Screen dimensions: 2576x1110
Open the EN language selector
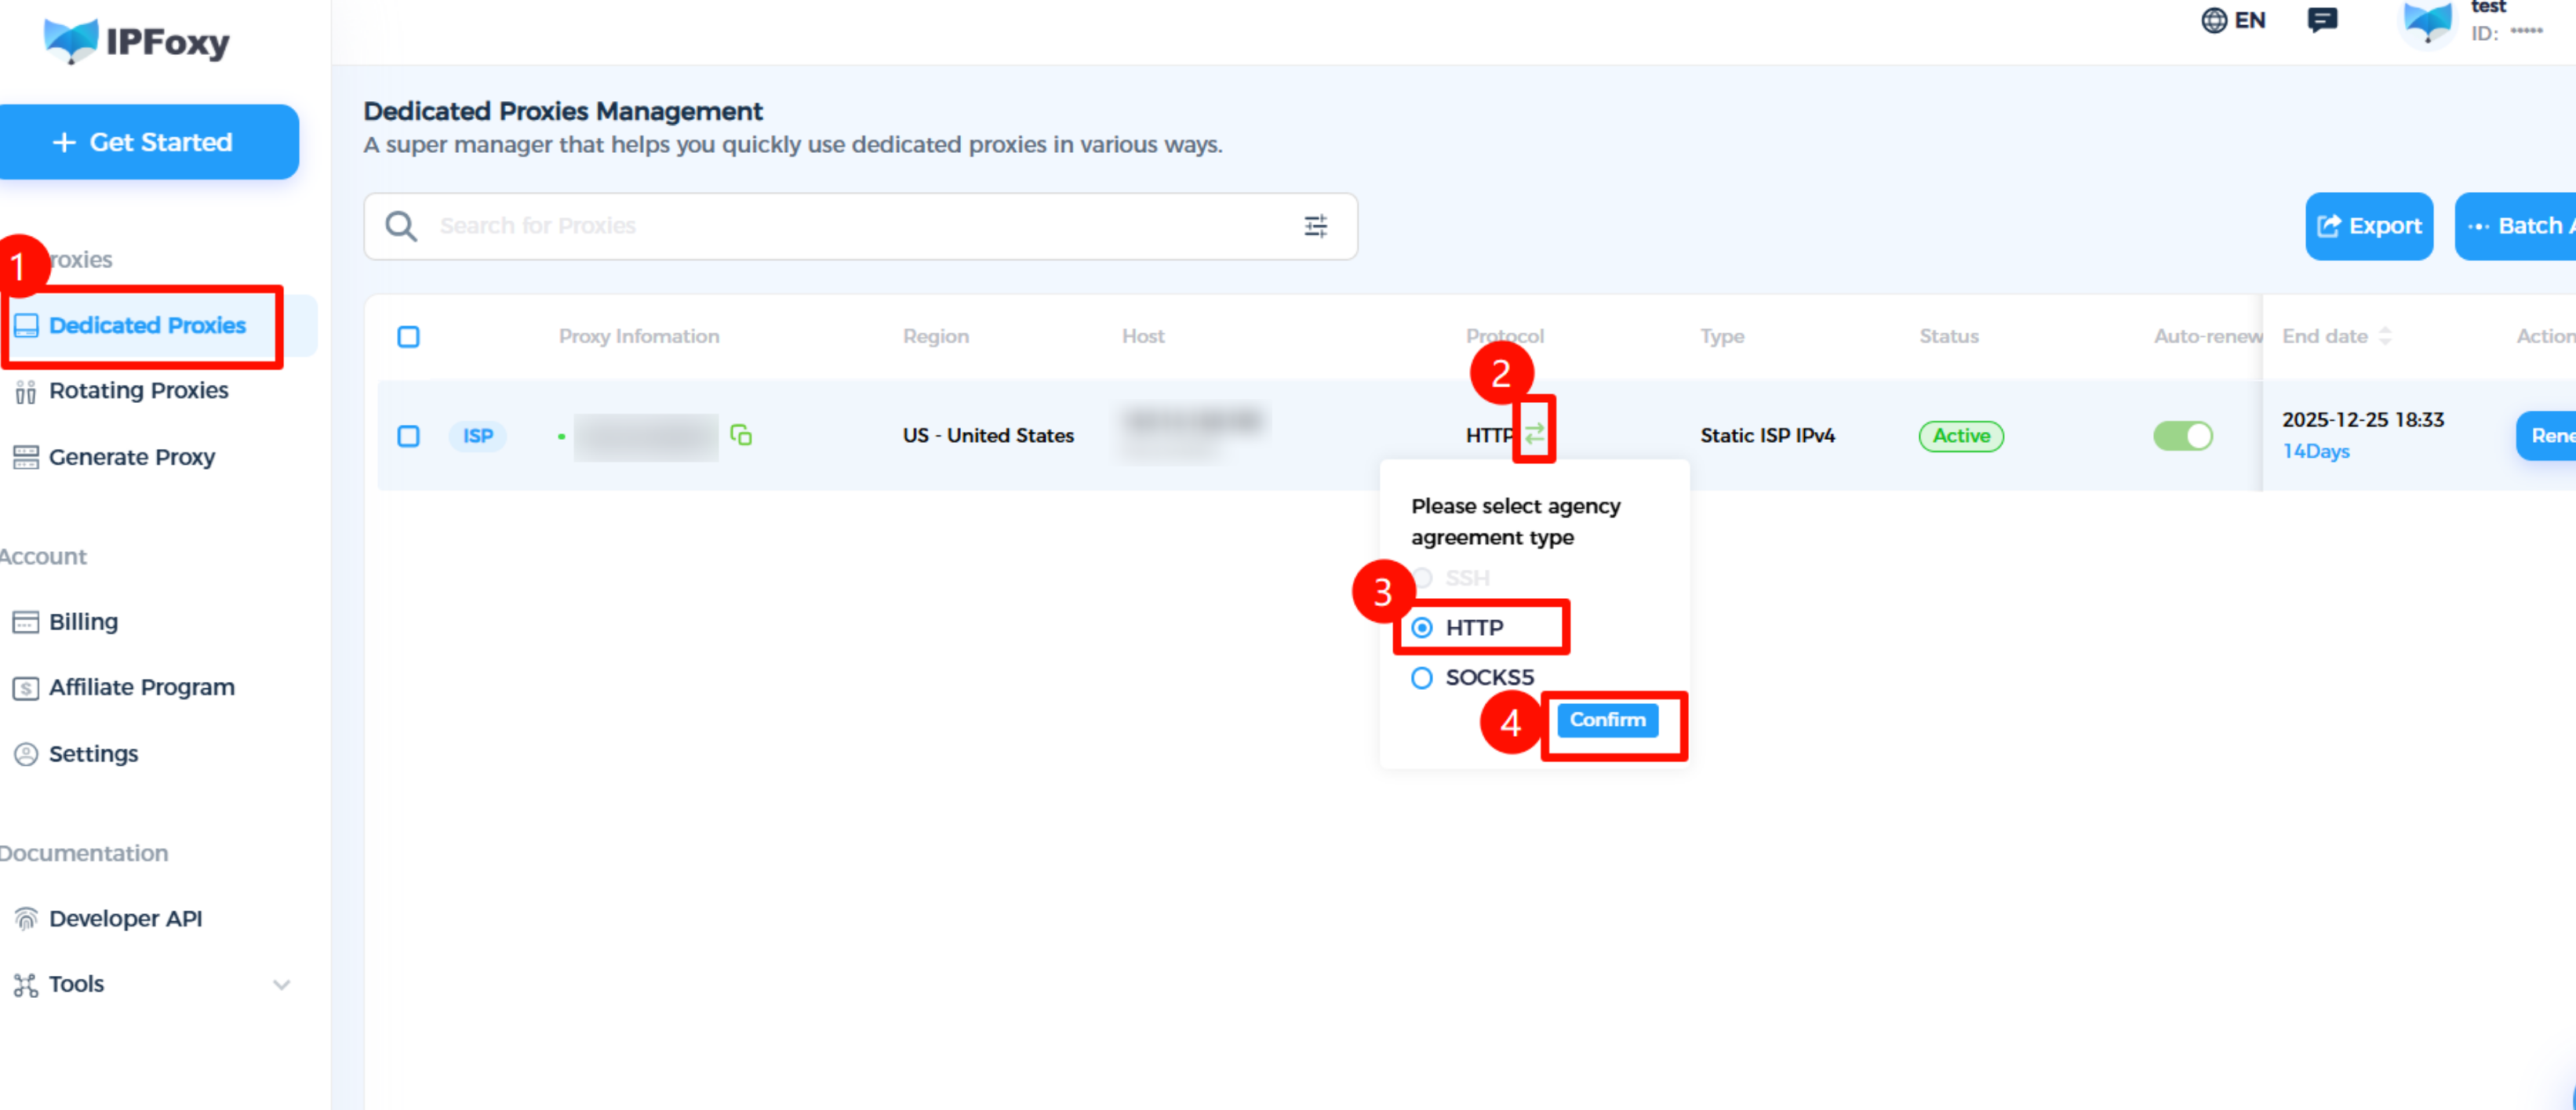click(2234, 20)
